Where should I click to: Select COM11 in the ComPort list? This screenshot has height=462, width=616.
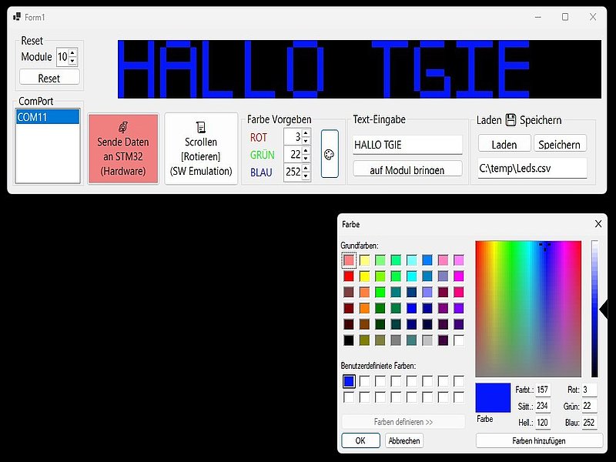click(x=48, y=117)
